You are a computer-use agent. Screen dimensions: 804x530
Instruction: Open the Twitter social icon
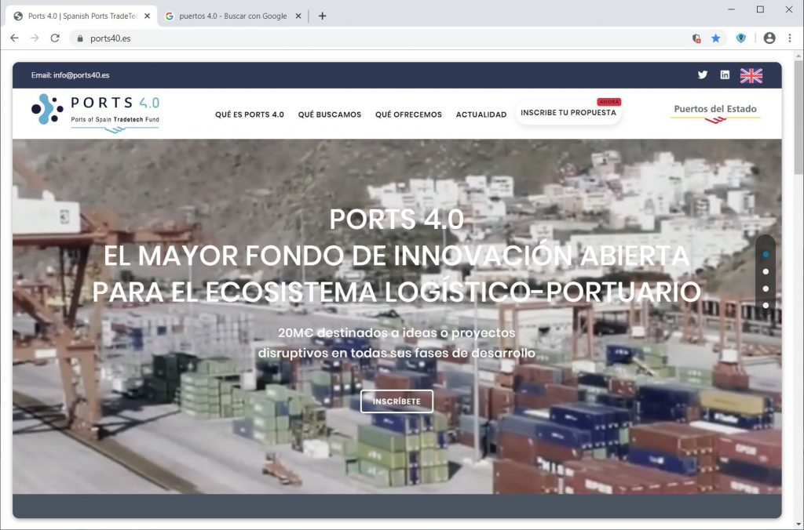(x=703, y=74)
